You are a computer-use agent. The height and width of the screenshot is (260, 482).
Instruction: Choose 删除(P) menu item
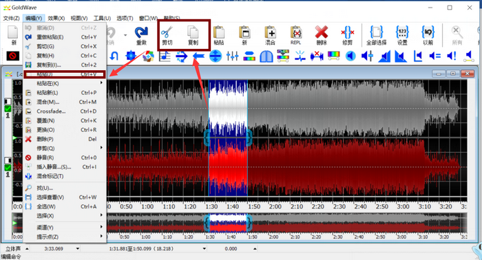(x=65, y=139)
